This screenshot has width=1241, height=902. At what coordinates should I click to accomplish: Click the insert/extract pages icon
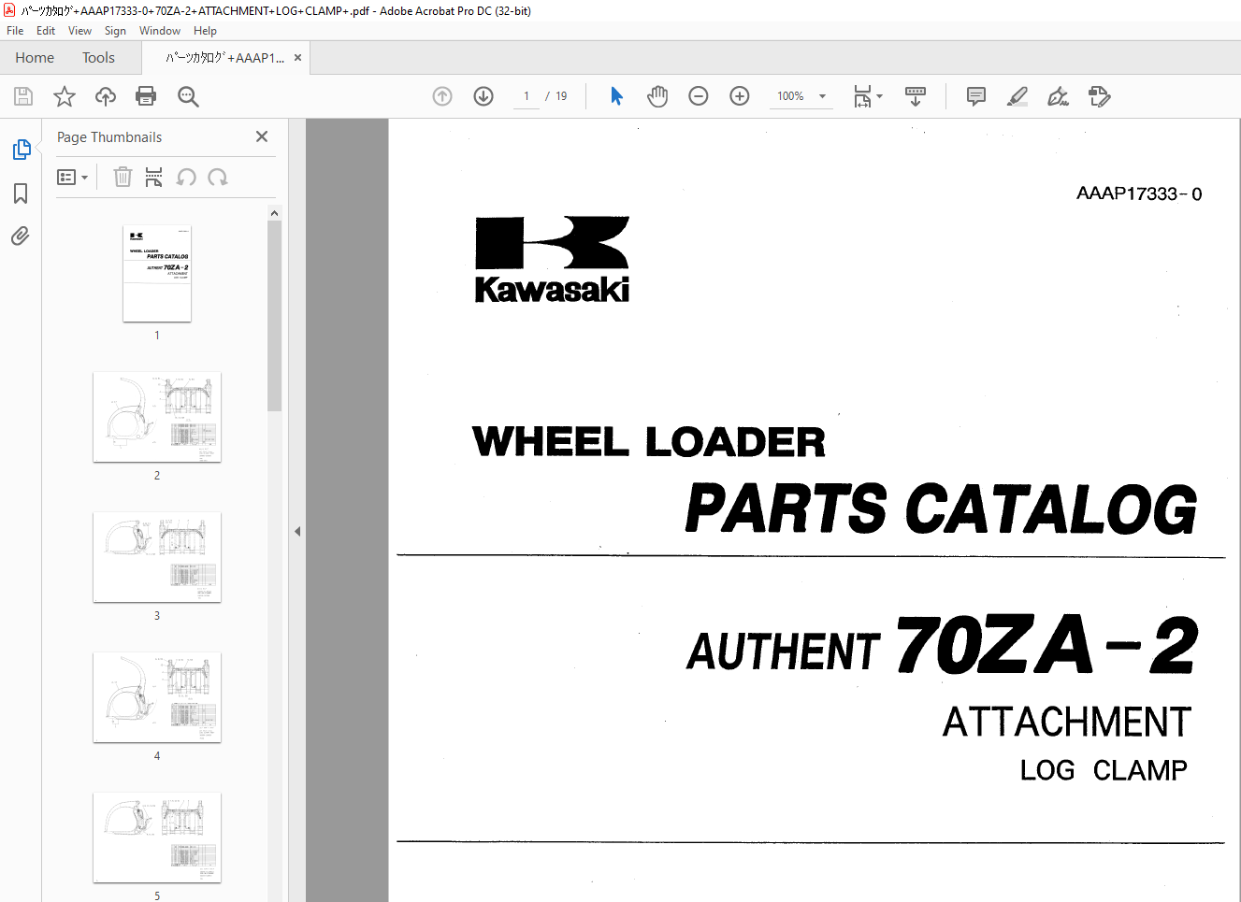(x=154, y=177)
